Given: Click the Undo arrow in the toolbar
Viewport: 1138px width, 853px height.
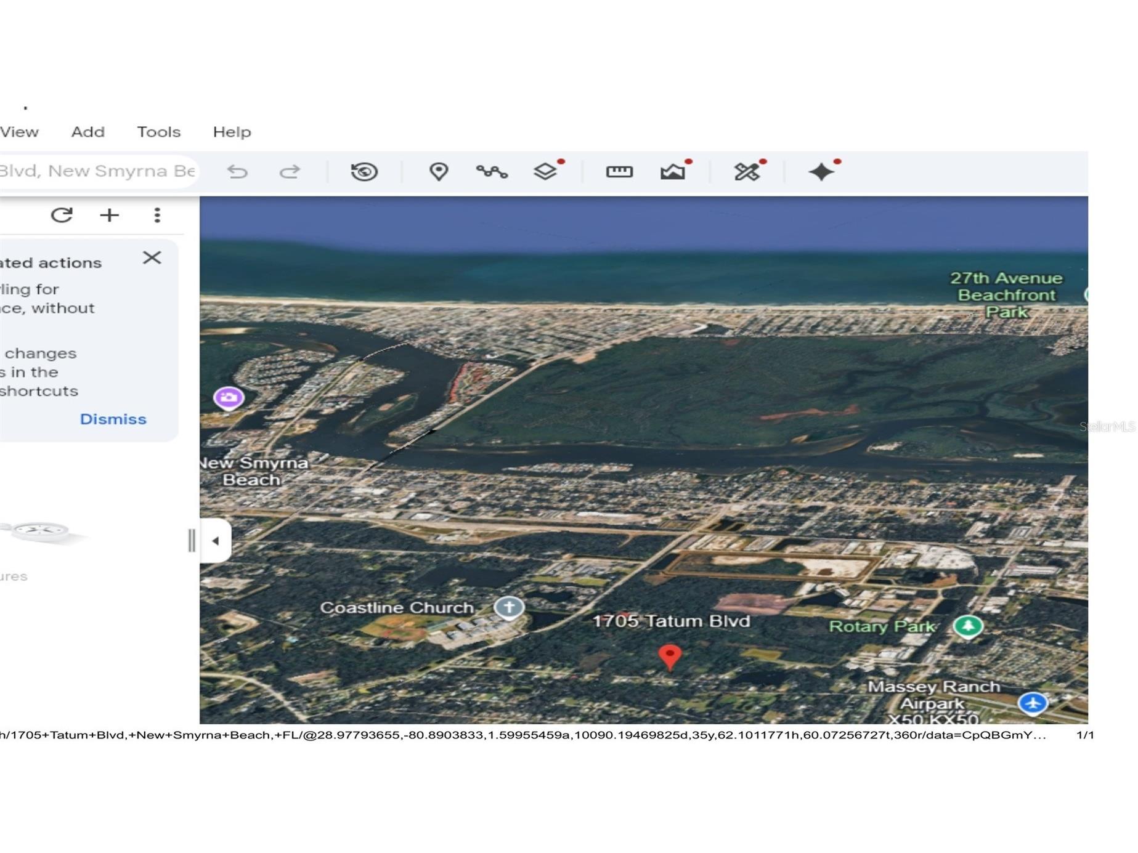Looking at the screenshot, I should [238, 171].
